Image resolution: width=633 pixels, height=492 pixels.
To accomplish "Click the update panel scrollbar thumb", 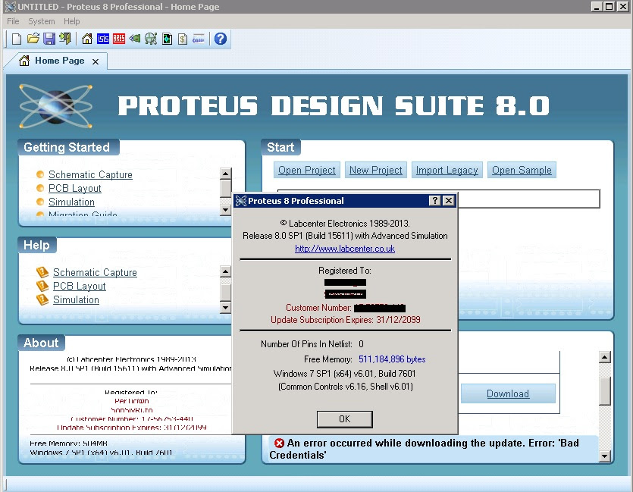I will 604,390.
